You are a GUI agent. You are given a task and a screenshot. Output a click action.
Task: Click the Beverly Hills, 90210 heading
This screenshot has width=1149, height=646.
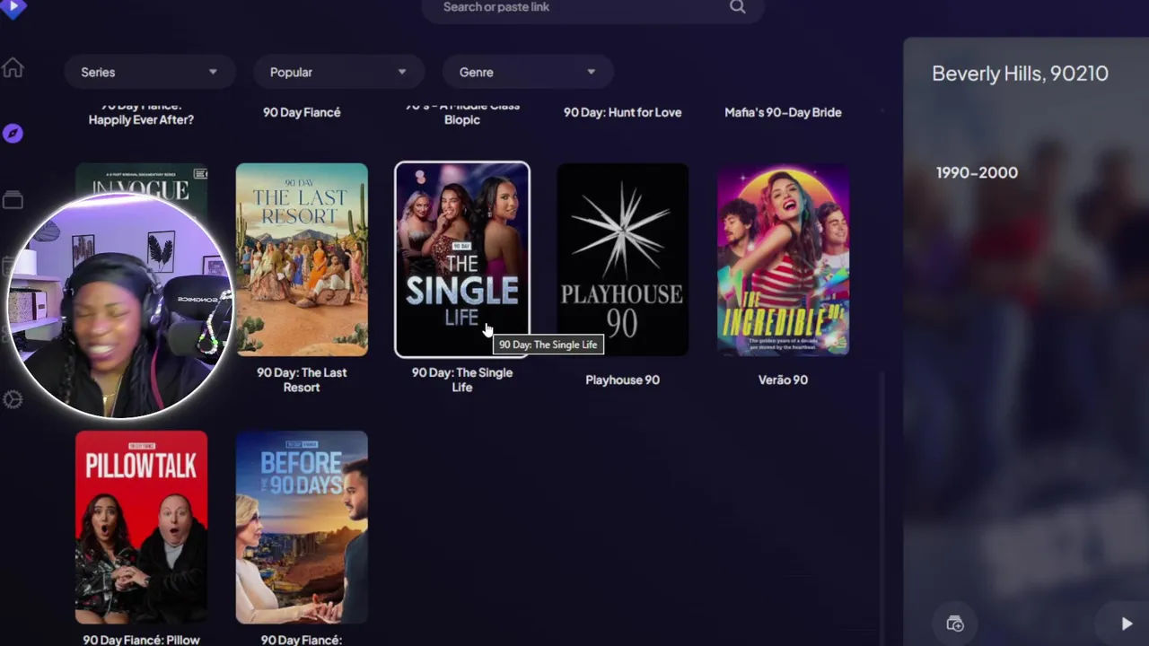[1020, 74]
